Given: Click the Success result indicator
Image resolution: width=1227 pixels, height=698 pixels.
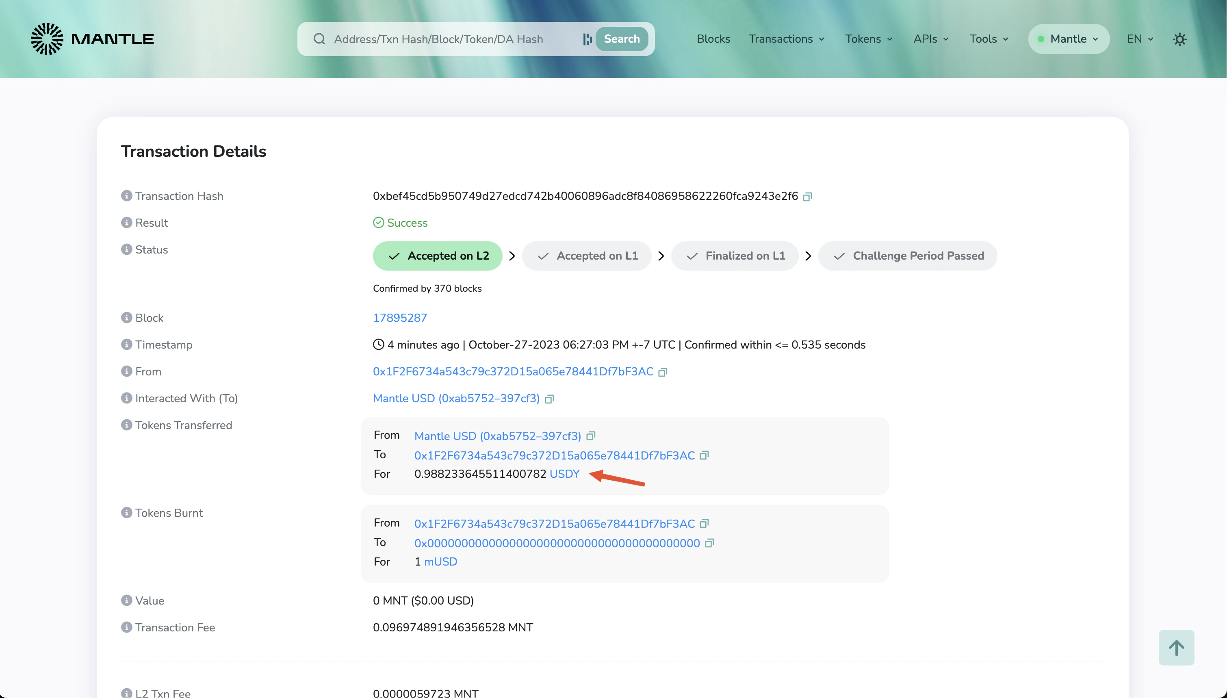Looking at the screenshot, I should click(x=400, y=222).
